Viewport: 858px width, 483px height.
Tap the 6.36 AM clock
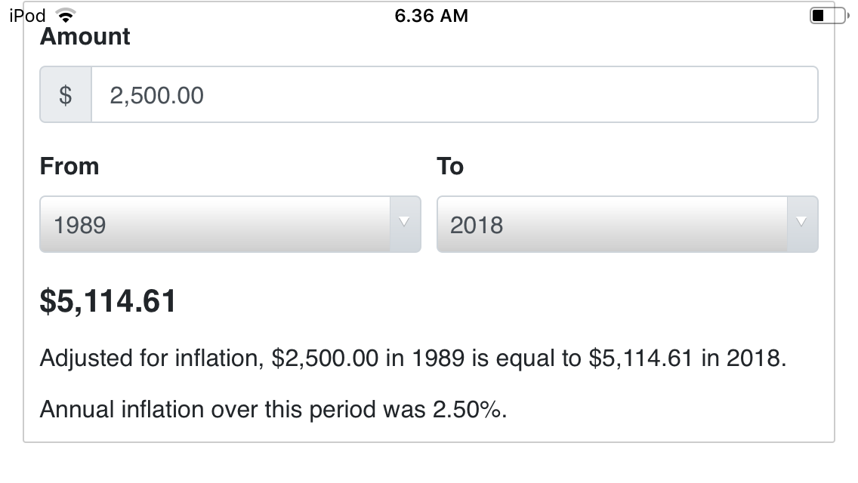[431, 16]
